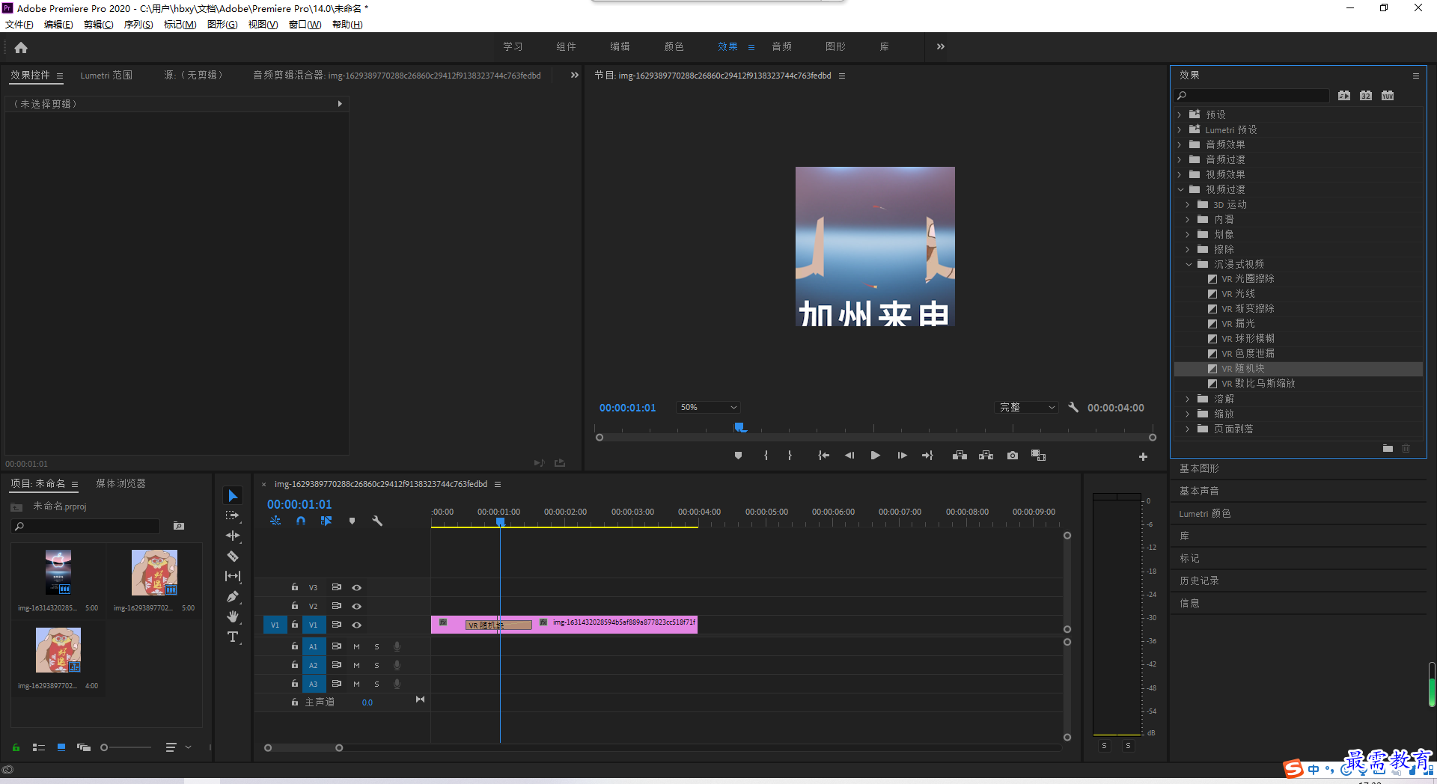Open the 基本图形 panel
The width and height of the screenshot is (1437, 784).
click(1199, 468)
